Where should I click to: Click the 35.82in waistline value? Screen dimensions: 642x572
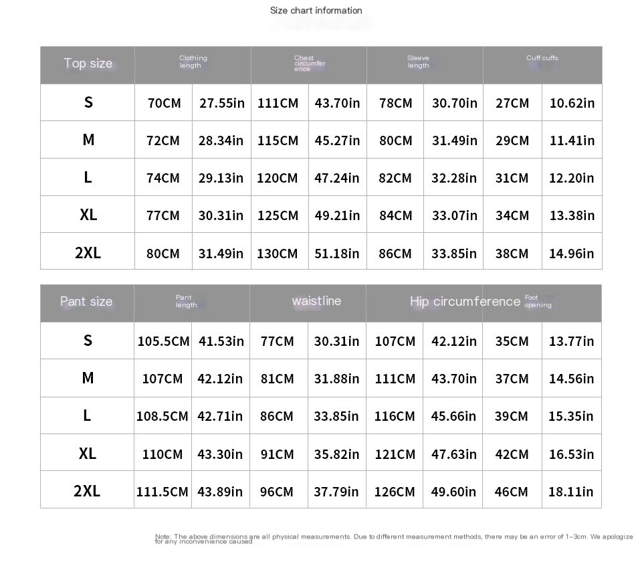click(336, 454)
